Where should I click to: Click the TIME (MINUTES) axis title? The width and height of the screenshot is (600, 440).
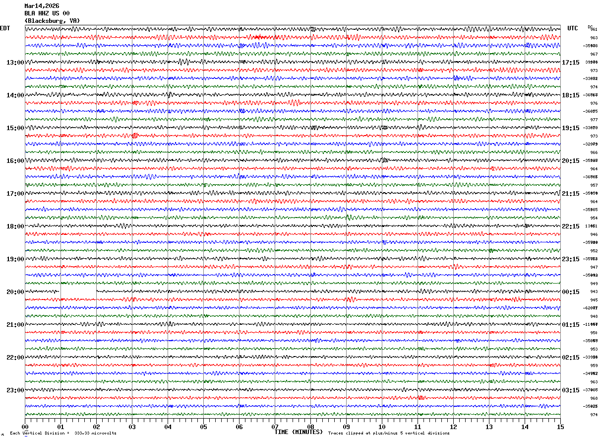click(299, 432)
